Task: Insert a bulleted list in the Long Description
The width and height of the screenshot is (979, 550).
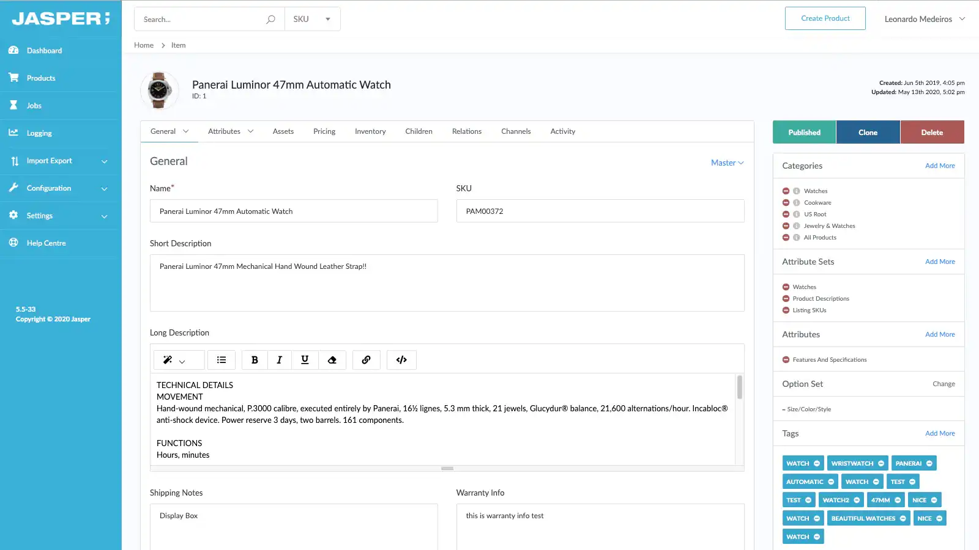Action: pyautogui.click(x=221, y=360)
